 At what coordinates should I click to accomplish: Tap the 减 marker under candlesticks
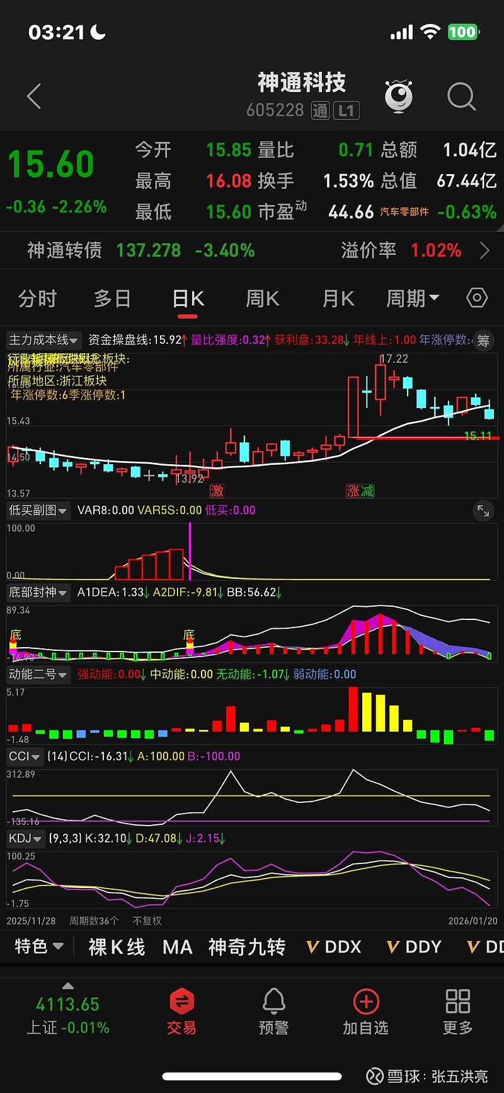click(x=367, y=491)
